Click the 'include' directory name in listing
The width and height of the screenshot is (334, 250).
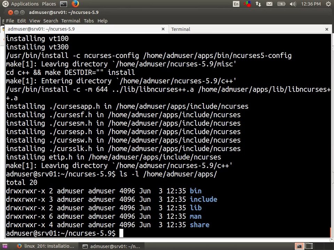coord(204,199)
